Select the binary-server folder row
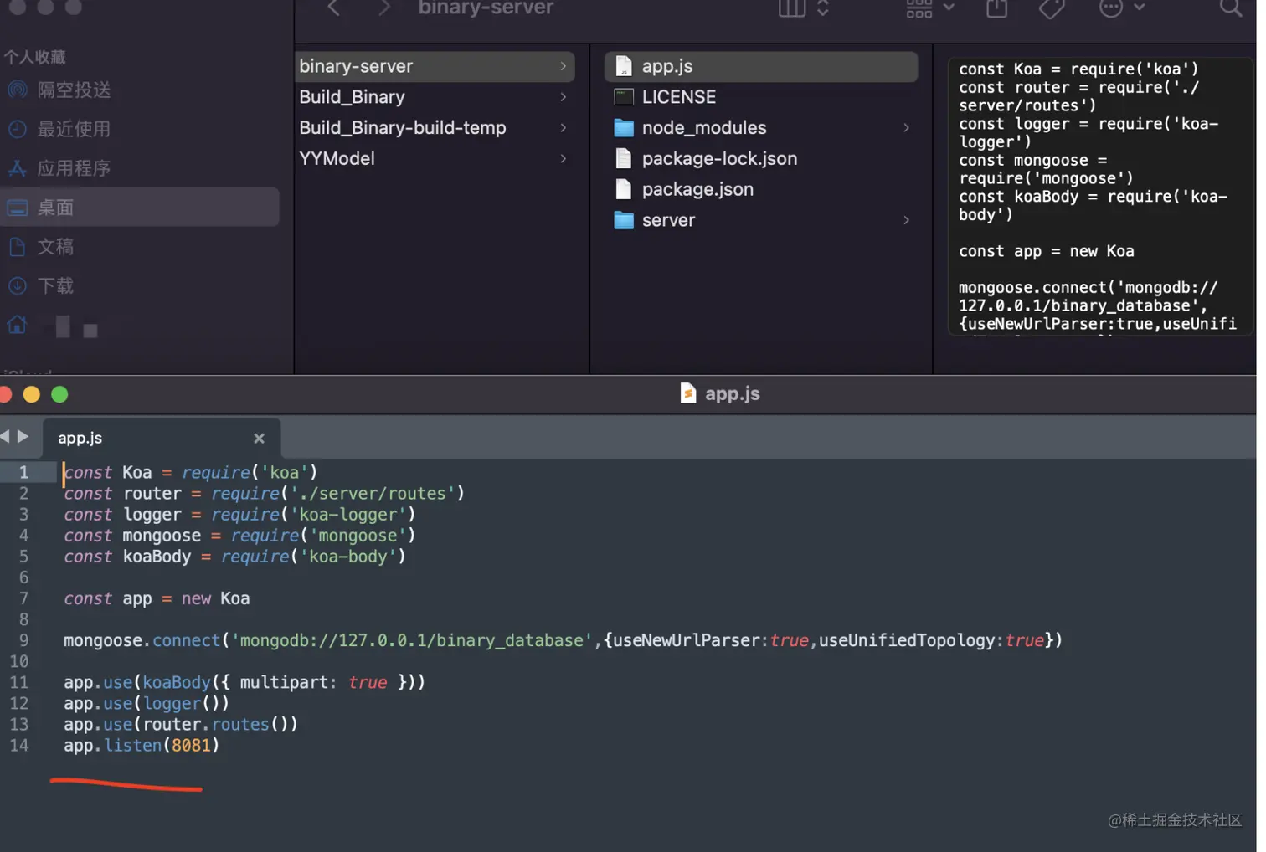1266x852 pixels. [435, 66]
